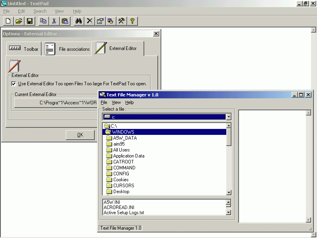317x238 pixels.
Task: Click the Copy toolbar icon
Action: coord(44,21)
